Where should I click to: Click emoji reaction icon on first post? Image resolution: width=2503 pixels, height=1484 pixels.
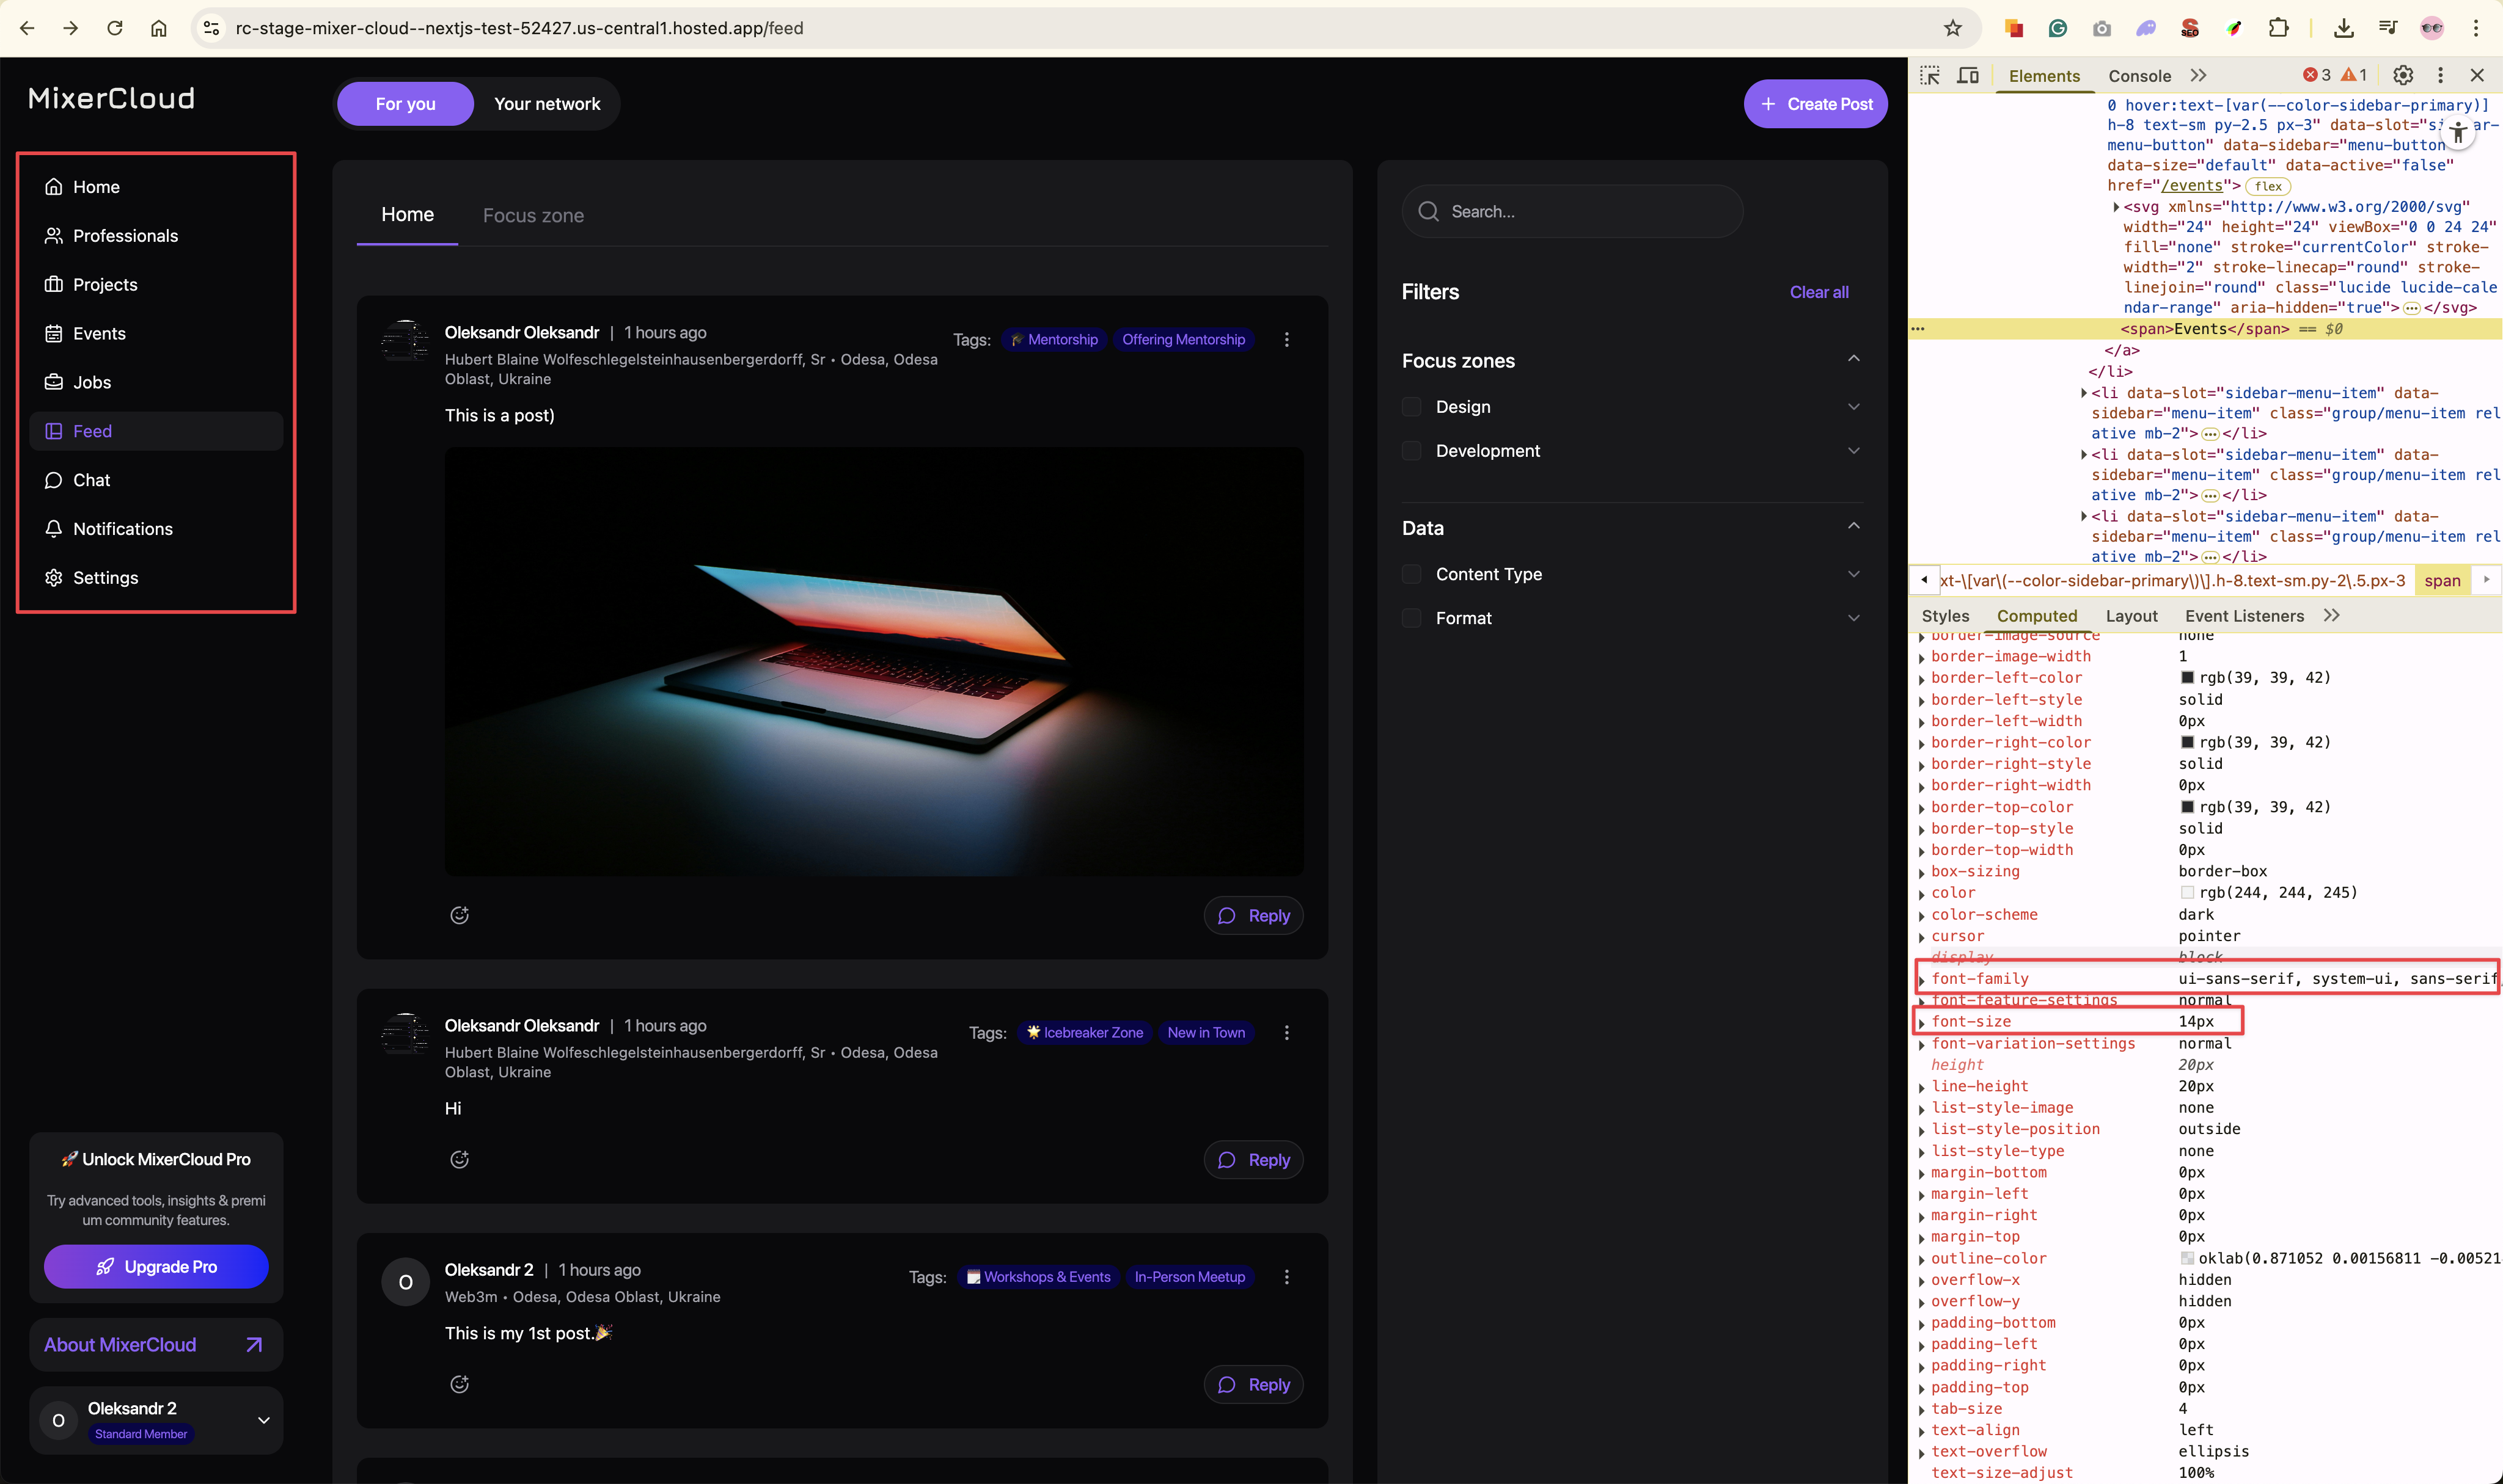[459, 915]
